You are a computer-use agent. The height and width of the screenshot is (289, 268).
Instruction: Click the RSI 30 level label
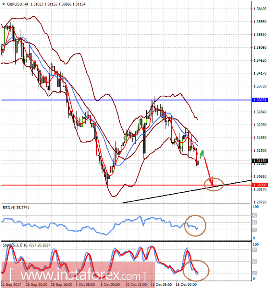point(254,230)
